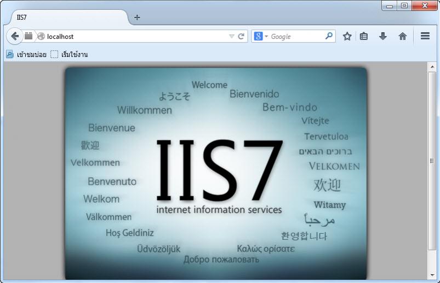The image size is (440, 283).
Task: Show bookmarks list icon
Action: [x=364, y=36]
